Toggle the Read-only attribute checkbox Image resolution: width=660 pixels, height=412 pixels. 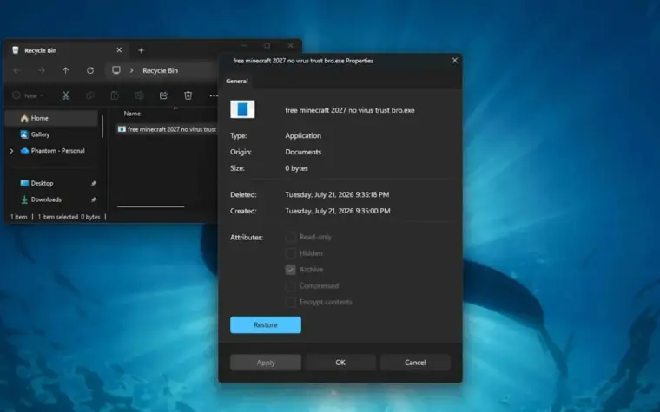click(x=290, y=237)
